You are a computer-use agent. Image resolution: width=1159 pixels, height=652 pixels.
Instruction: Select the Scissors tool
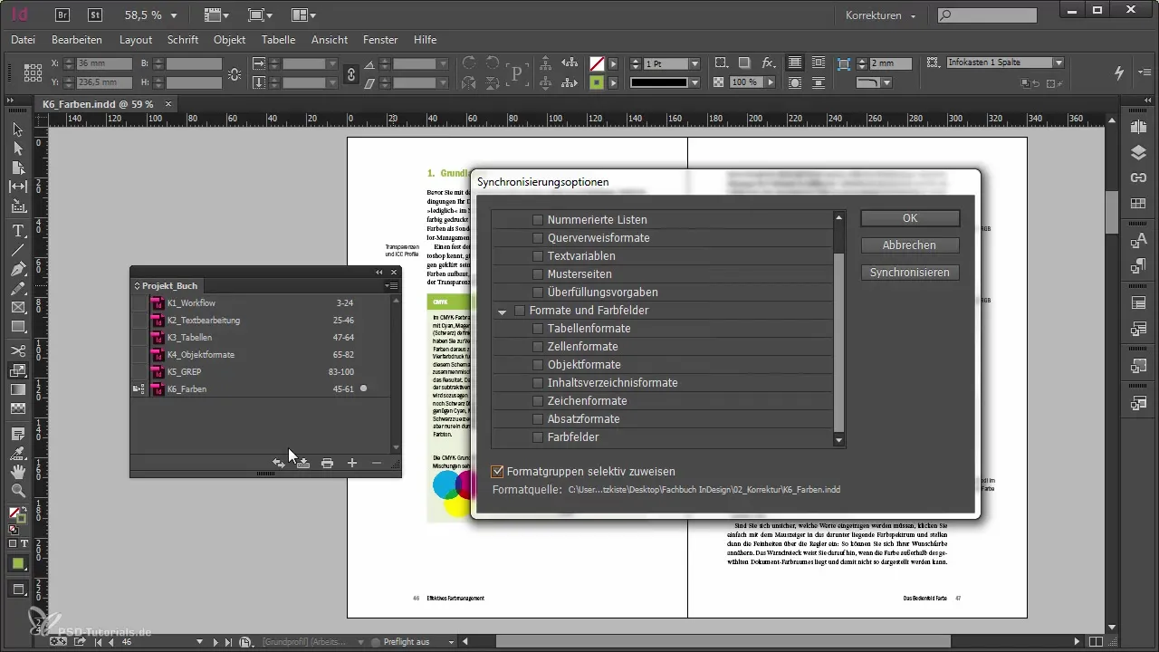point(17,350)
